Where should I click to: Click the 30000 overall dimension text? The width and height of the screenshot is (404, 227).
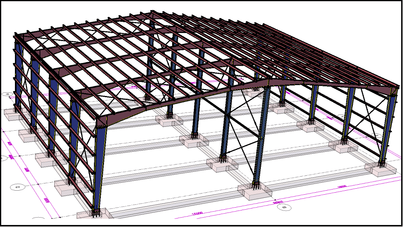click(x=278, y=202)
